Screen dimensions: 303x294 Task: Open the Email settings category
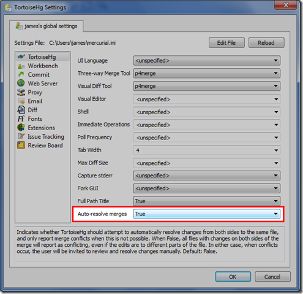coord(43,101)
